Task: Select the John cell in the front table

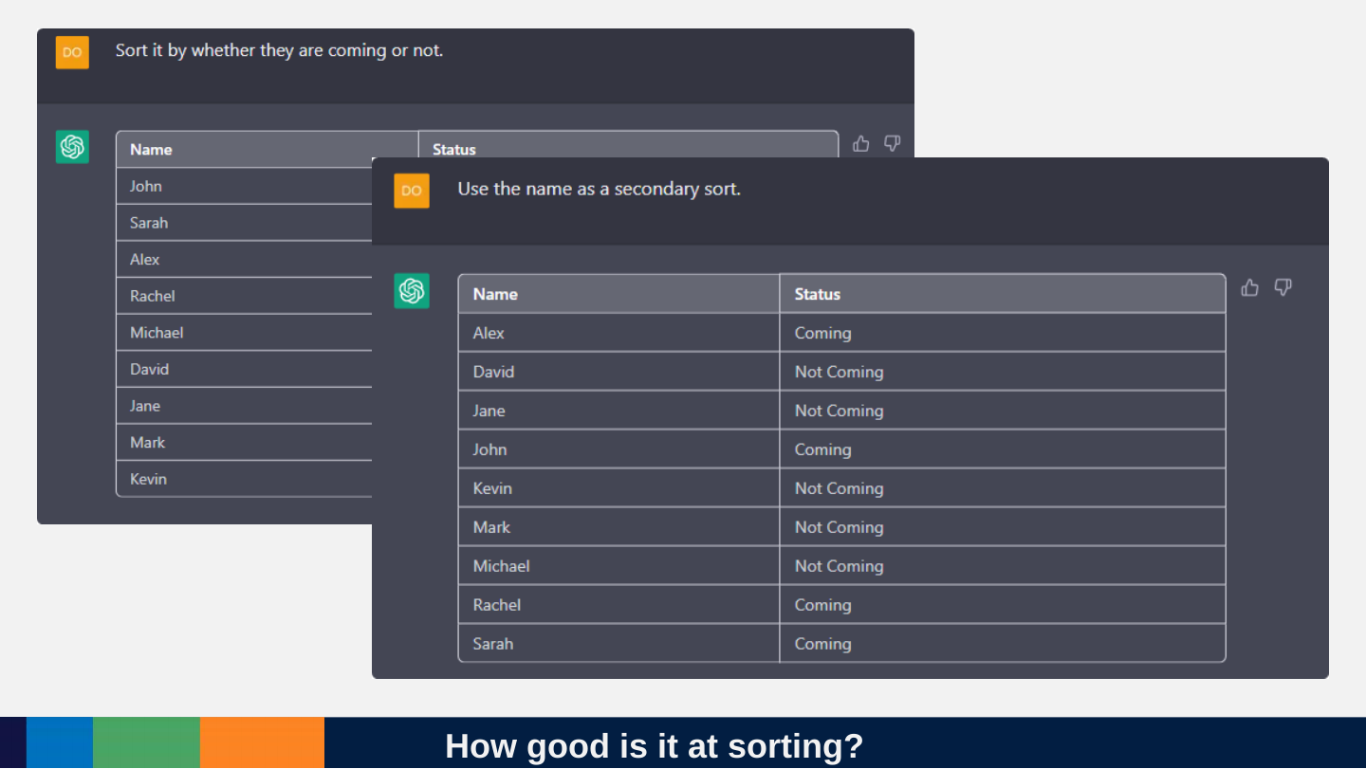Action: point(618,449)
